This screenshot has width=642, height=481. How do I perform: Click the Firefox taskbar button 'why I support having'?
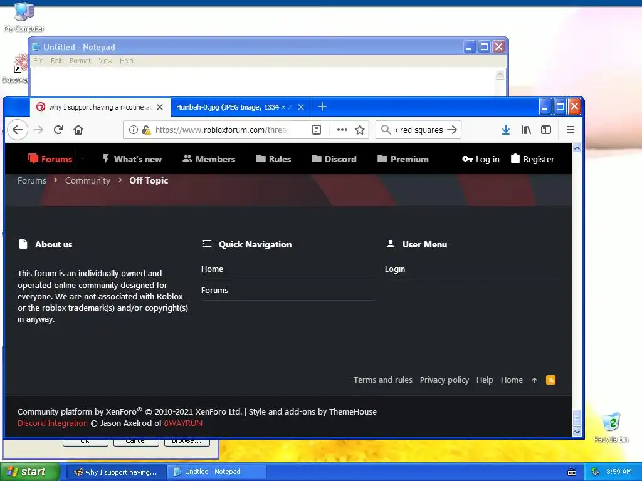click(x=116, y=472)
